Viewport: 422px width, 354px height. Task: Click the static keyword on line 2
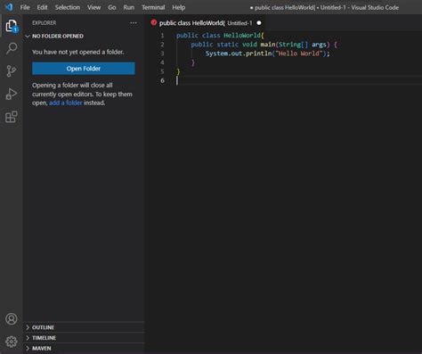click(x=228, y=45)
